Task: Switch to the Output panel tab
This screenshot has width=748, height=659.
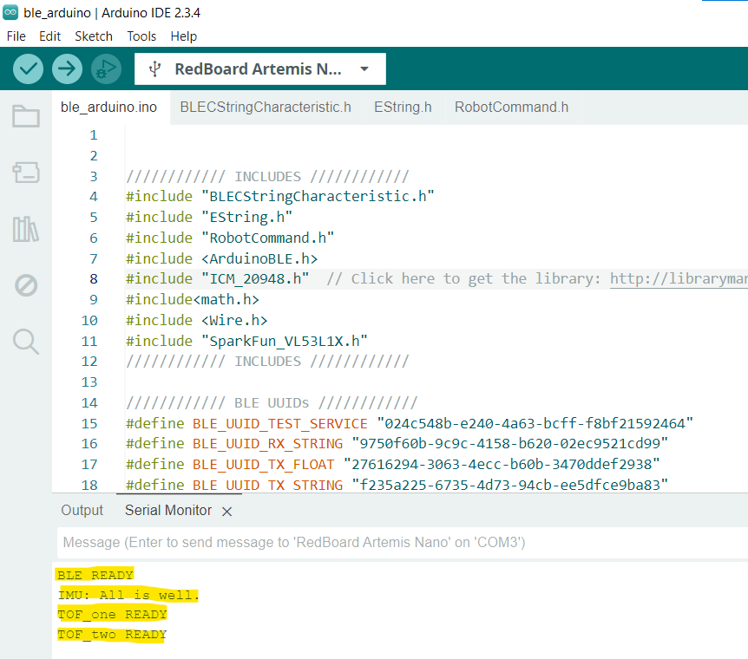Action: [x=82, y=510]
